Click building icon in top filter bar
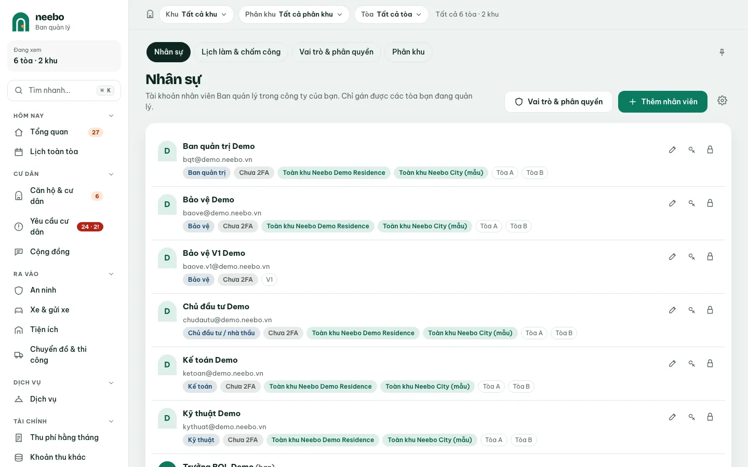Screen dimensions: 748x467 [x=150, y=15]
